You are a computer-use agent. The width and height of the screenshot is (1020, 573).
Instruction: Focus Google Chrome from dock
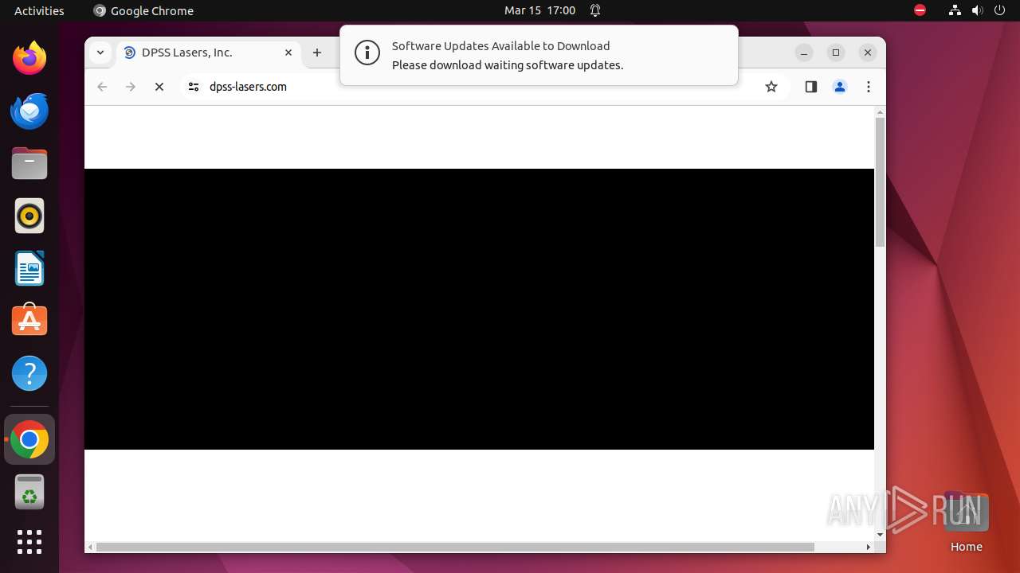tap(29, 439)
